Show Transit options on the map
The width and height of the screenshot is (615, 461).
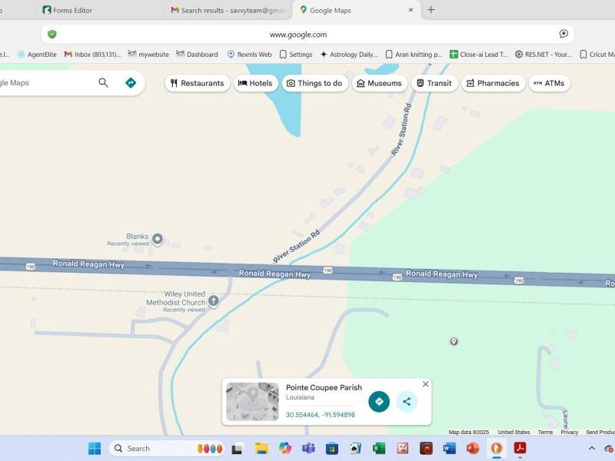click(x=434, y=83)
